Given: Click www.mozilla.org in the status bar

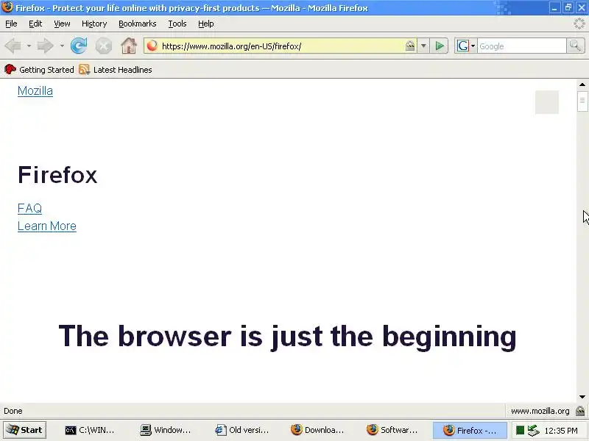Looking at the screenshot, I should [x=540, y=411].
